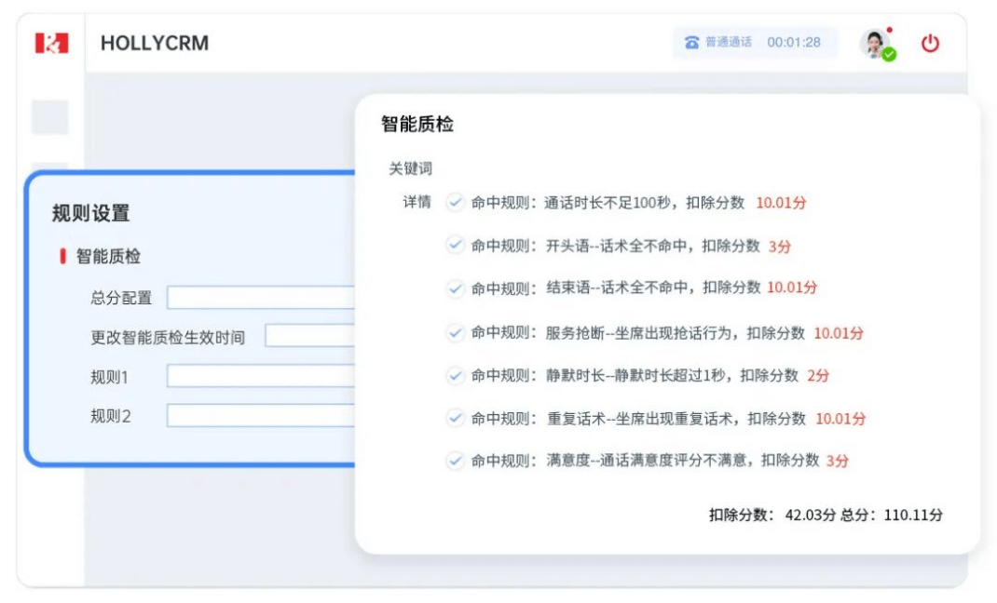The width and height of the screenshot is (997, 603).
Task: Click the 10.01分 score for 服务抢断 rule
Action: 839,333
